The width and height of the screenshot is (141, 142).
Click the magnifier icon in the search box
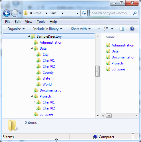coord(135,13)
